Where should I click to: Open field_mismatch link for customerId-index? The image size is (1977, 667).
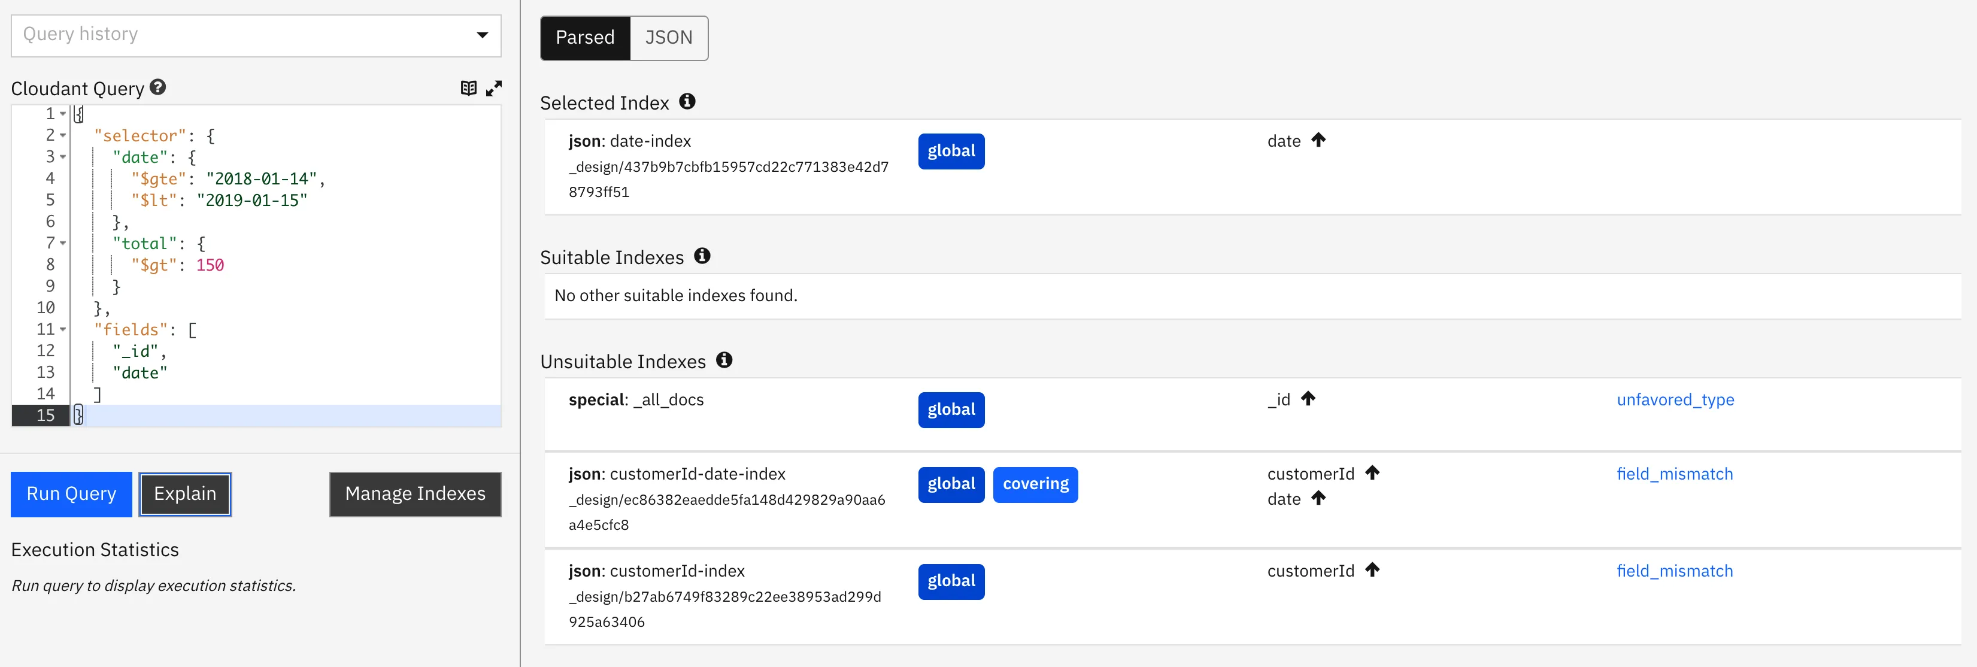(x=1675, y=570)
